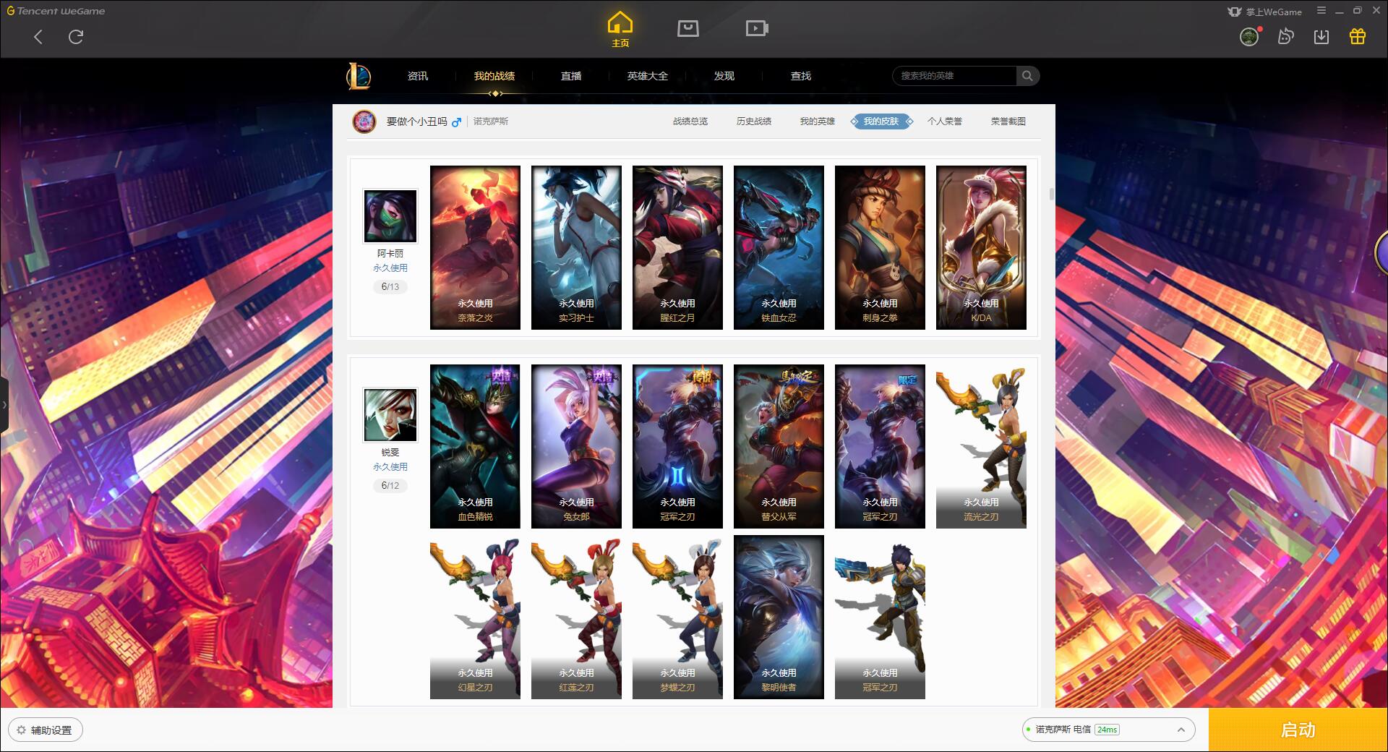Focus the 搜索我的英雄 search field
Image resolution: width=1388 pixels, height=752 pixels.
(x=954, y=76)
